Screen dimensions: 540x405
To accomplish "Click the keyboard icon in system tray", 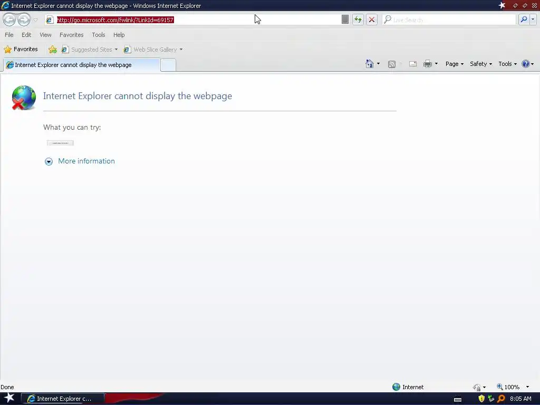I will [x=458, y=400].
